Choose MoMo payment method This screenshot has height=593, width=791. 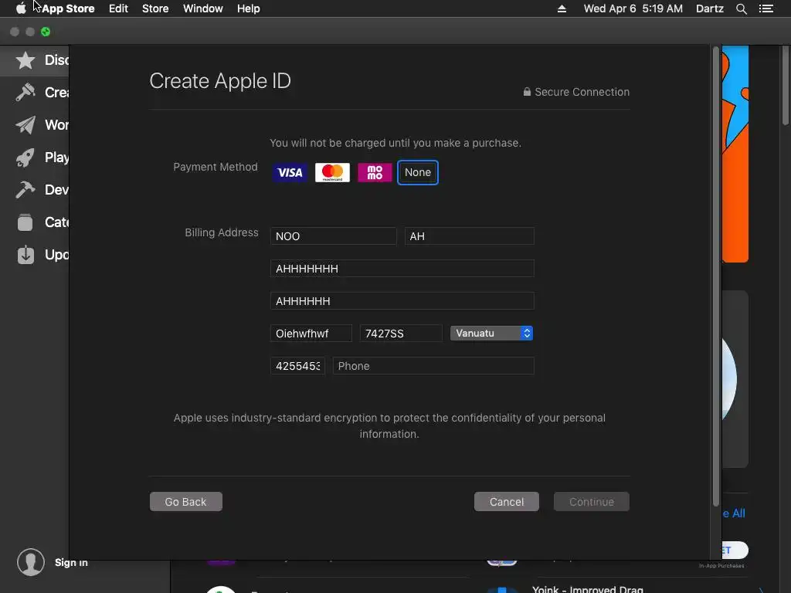375,172
